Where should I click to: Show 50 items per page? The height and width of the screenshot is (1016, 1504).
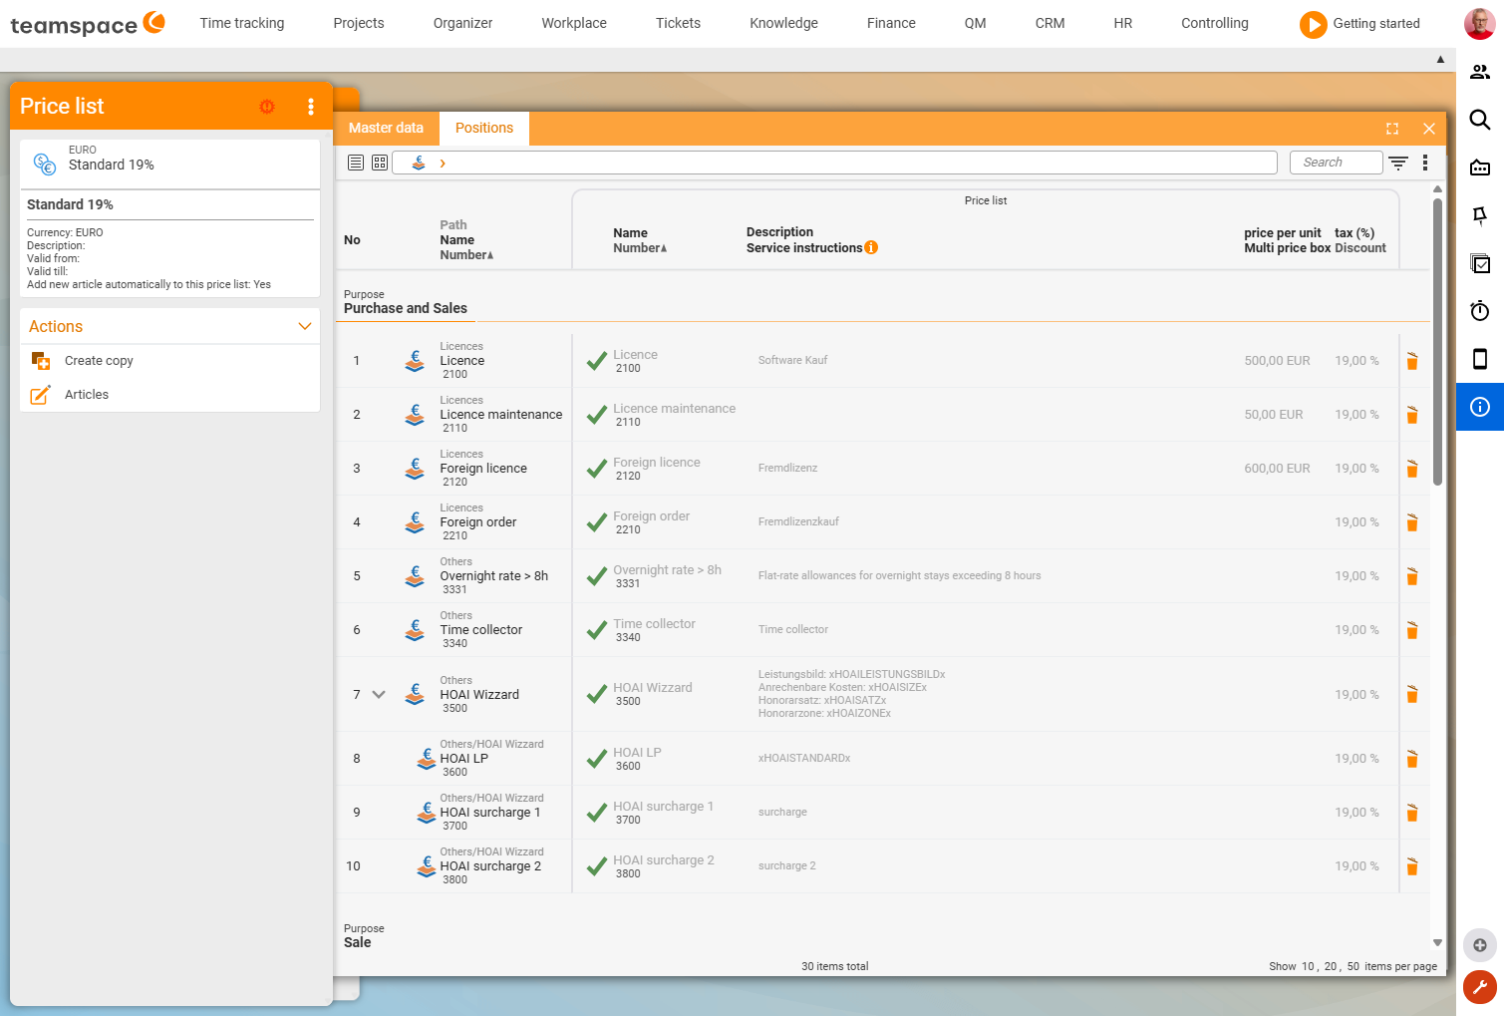(x=1354, y=966)
